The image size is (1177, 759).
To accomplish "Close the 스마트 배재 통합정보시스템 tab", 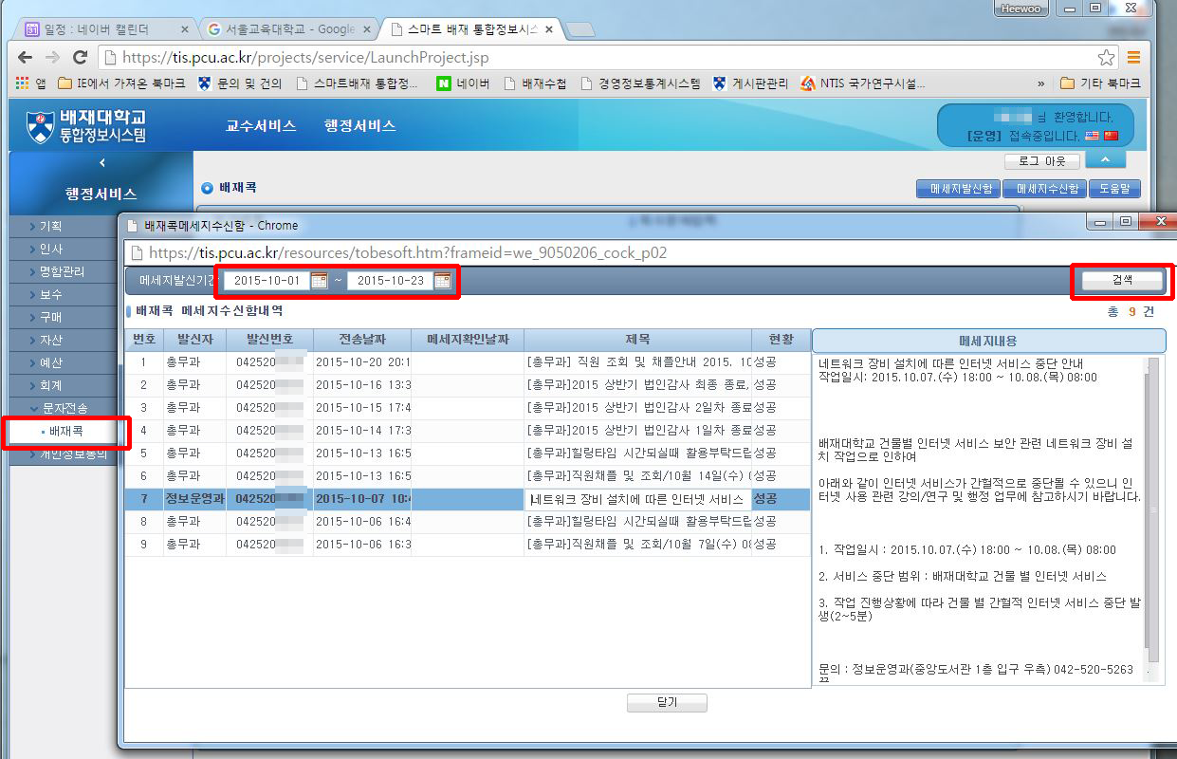I will (549, 29).
